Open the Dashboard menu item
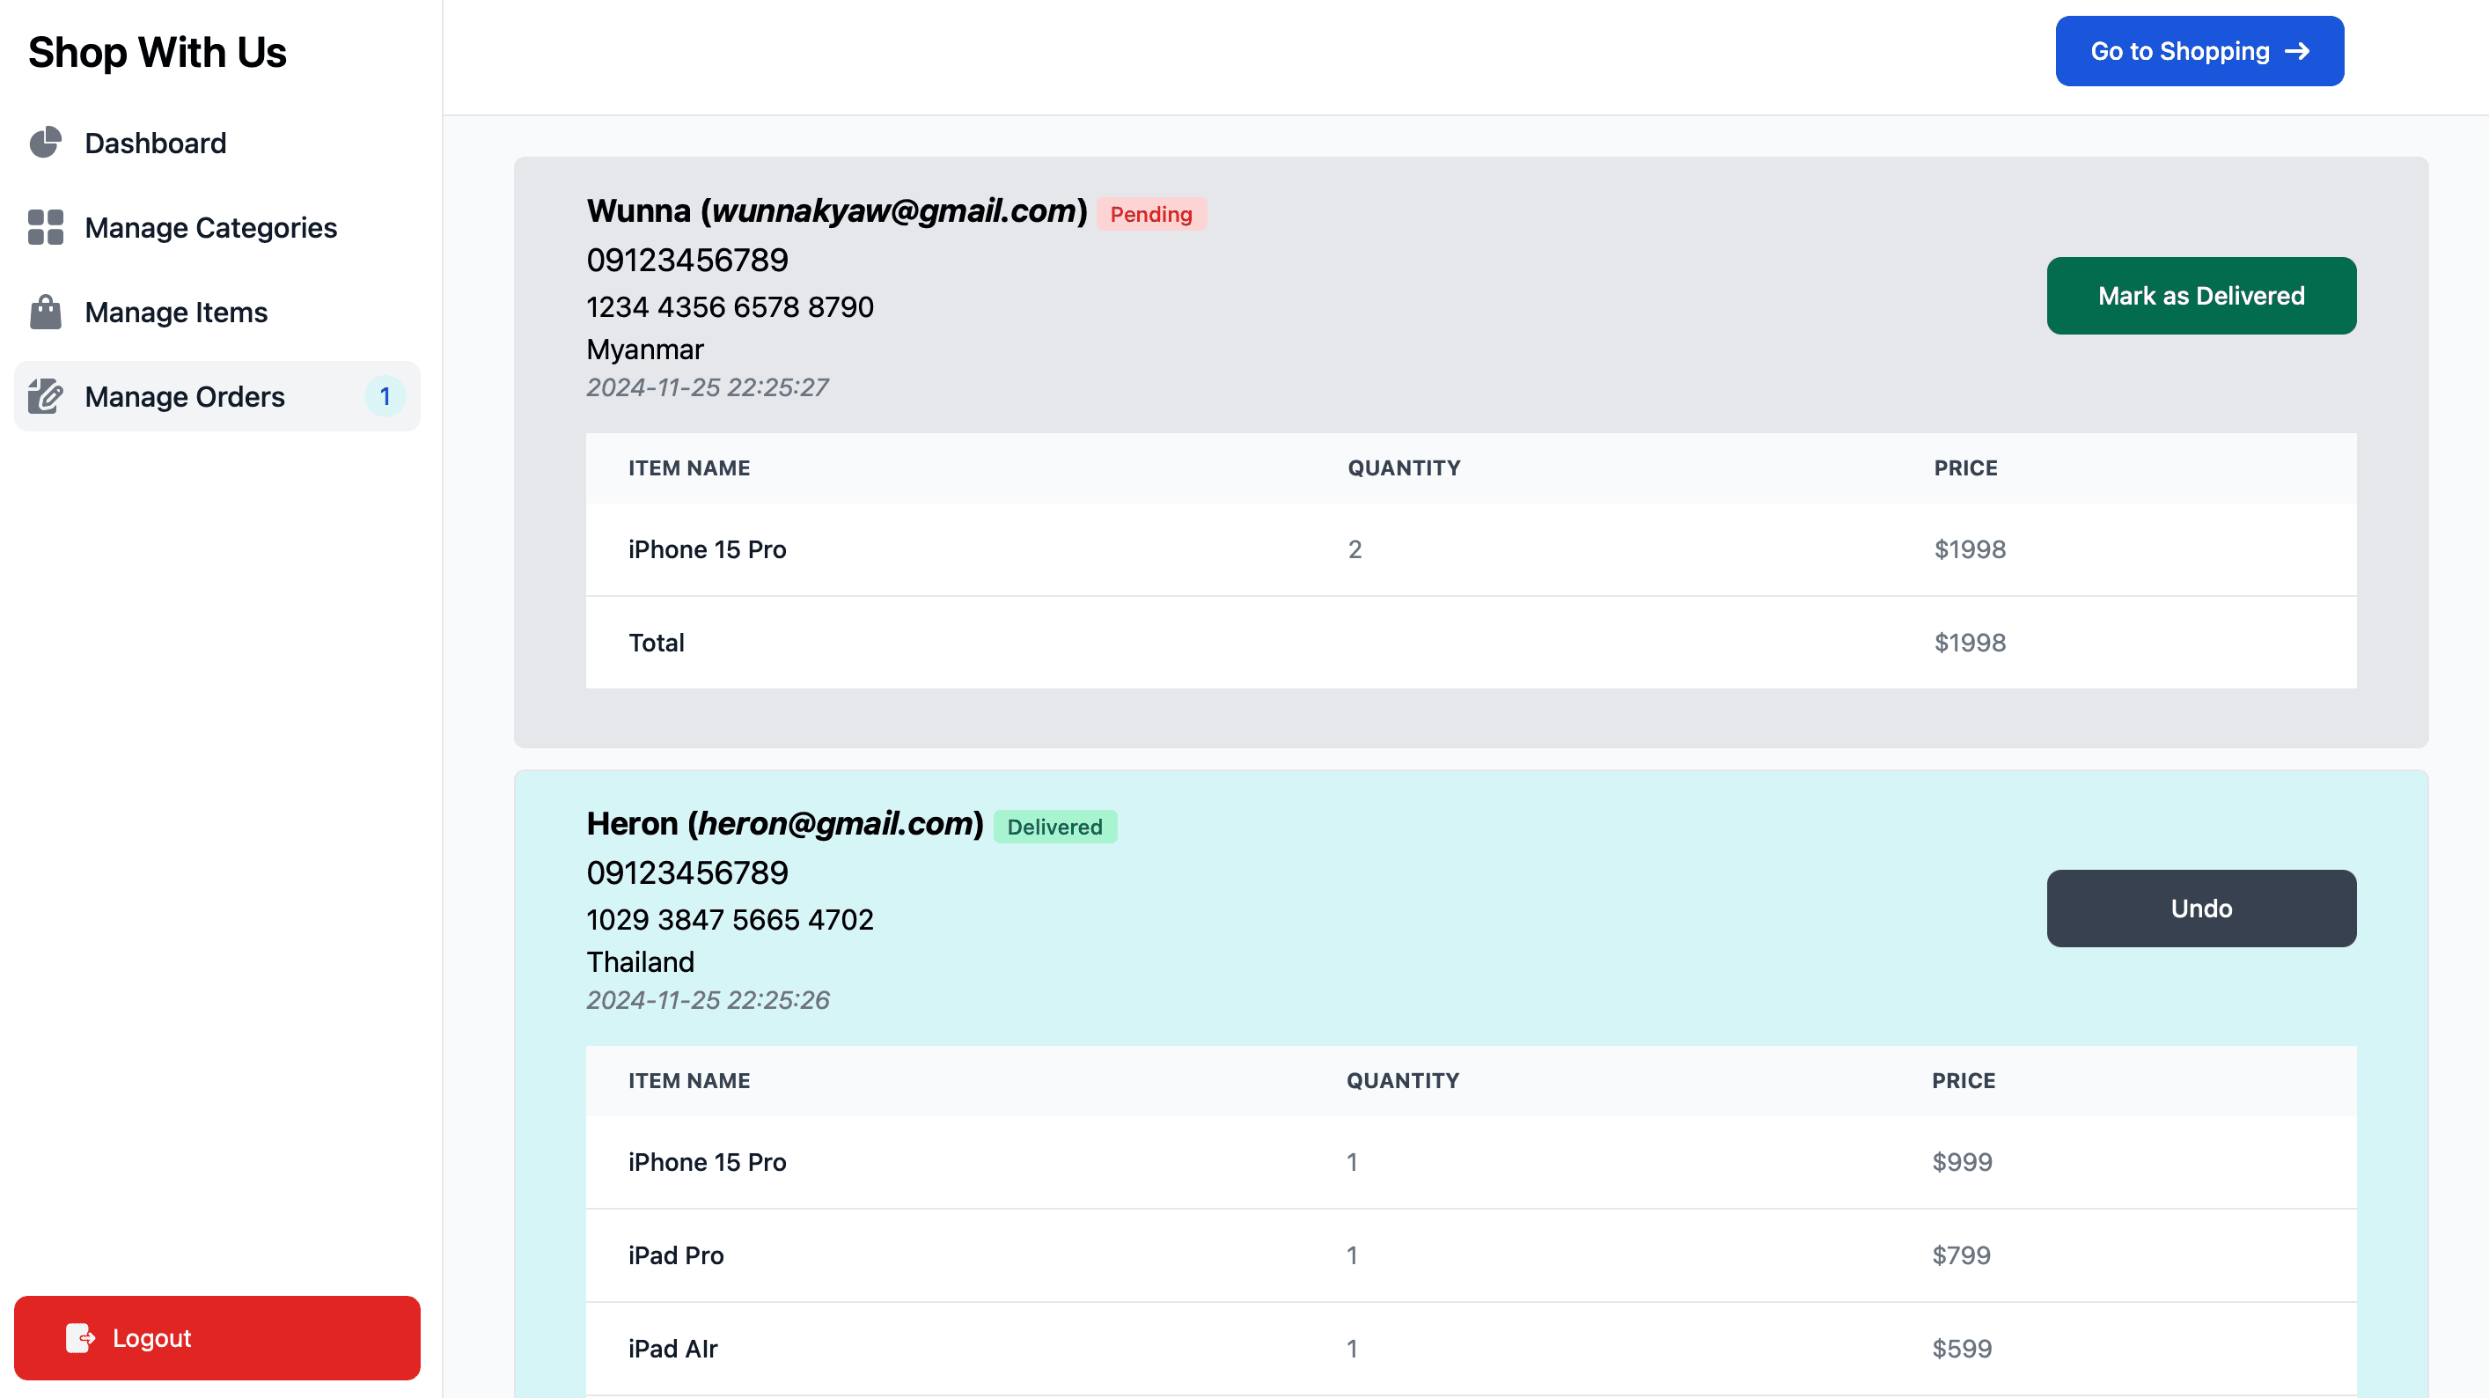 click(x=156, y=143)
